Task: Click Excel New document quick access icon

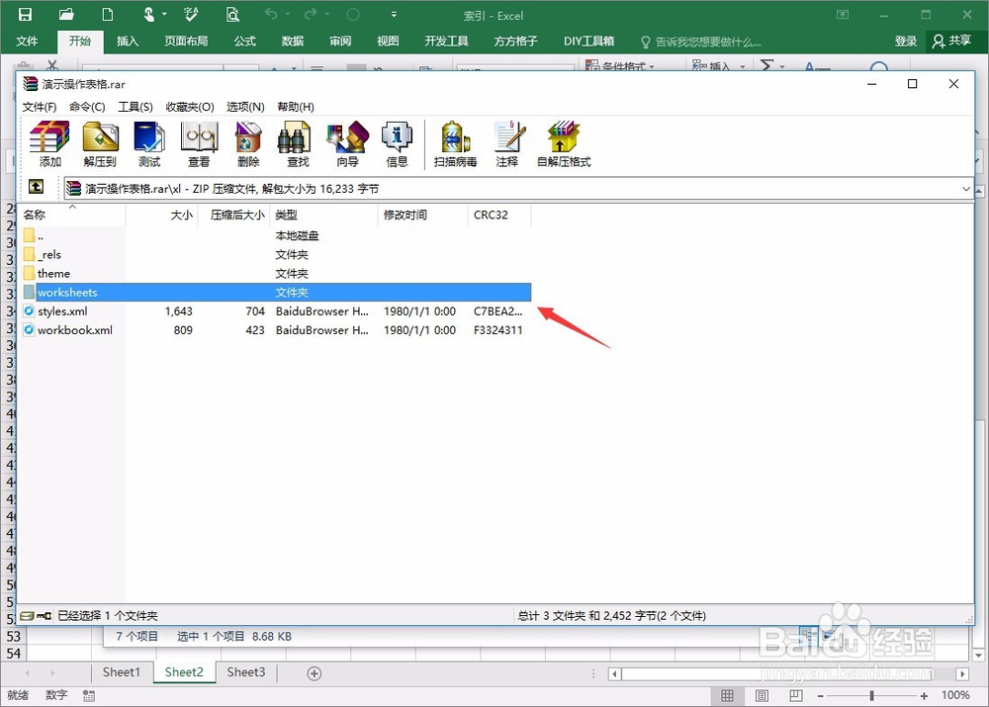Action: pyautogui.click(x=108, y=15)
